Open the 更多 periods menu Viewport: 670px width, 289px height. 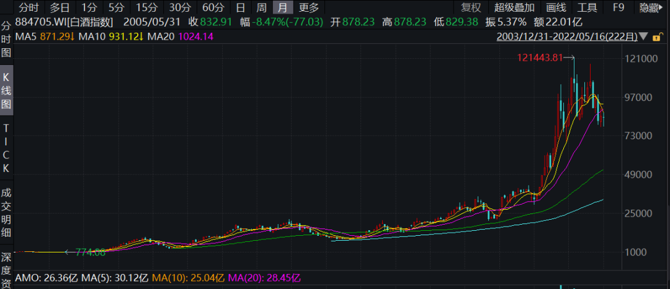click(309, 7)
